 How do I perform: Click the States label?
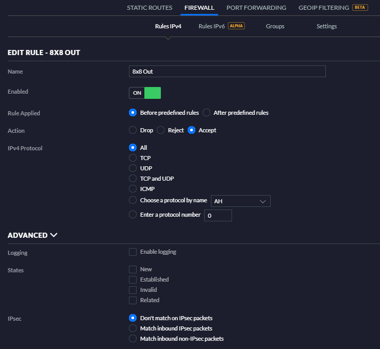click(15, 270)
